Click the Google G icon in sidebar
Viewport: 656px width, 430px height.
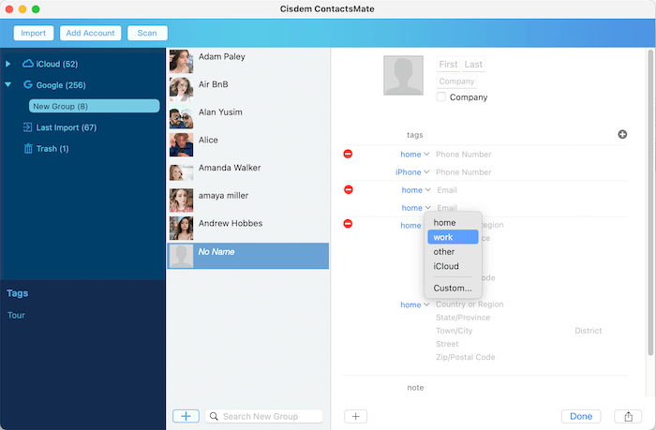(28, 84)
